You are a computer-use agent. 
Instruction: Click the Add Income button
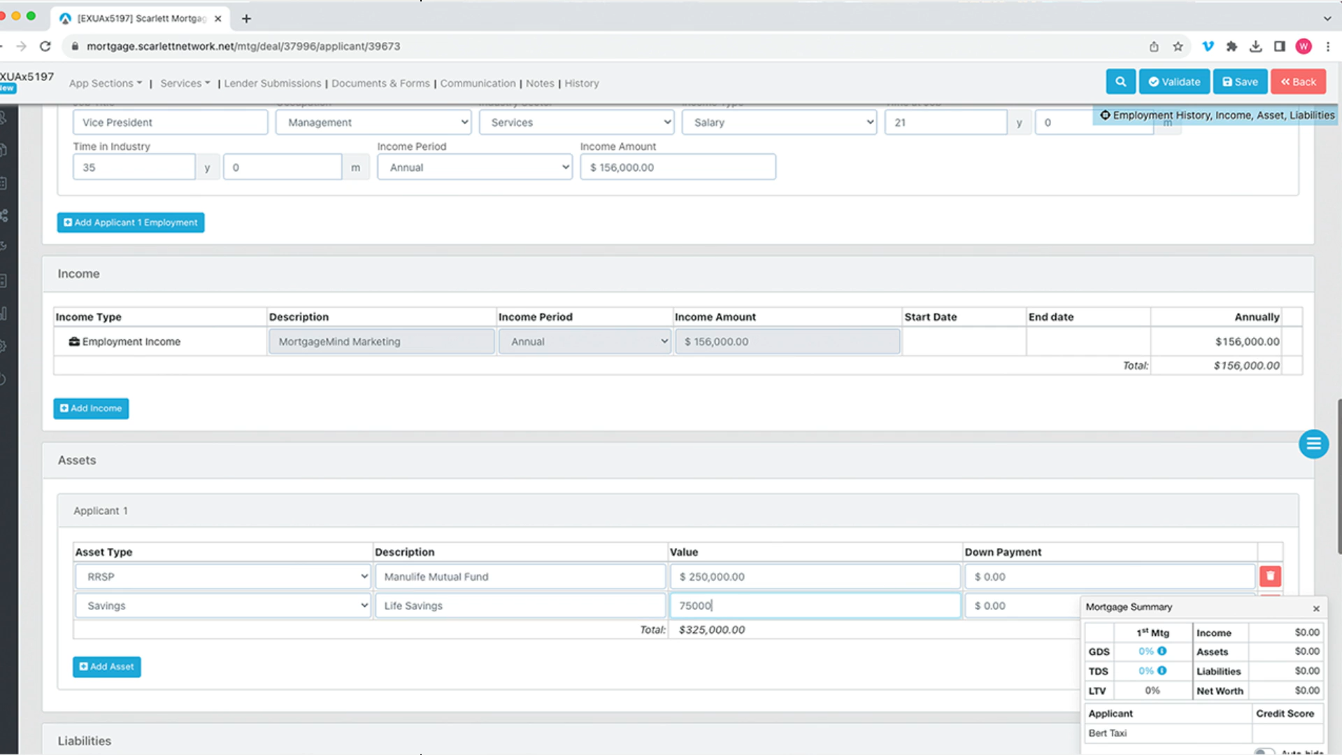click(91, 409)
